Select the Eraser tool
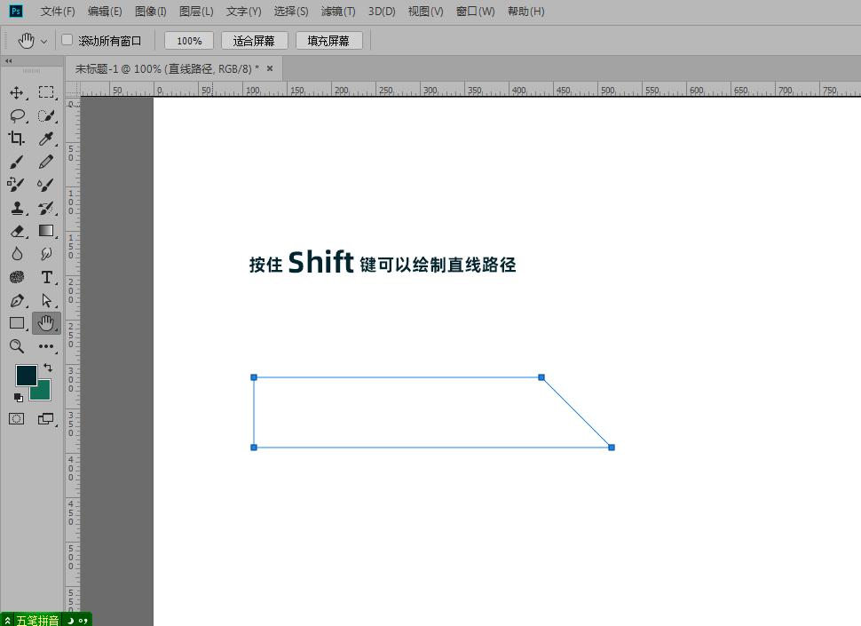 pyautogui.click(x=17, y=231)
